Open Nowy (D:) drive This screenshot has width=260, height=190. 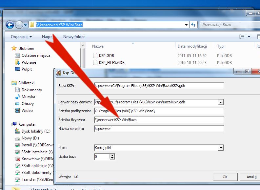point(27,138)
